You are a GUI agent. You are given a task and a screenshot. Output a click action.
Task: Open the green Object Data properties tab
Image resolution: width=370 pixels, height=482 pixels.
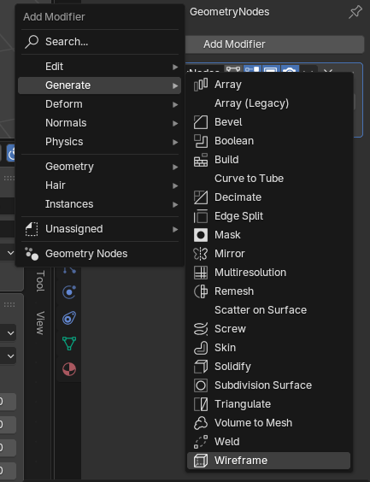(69, 344)
